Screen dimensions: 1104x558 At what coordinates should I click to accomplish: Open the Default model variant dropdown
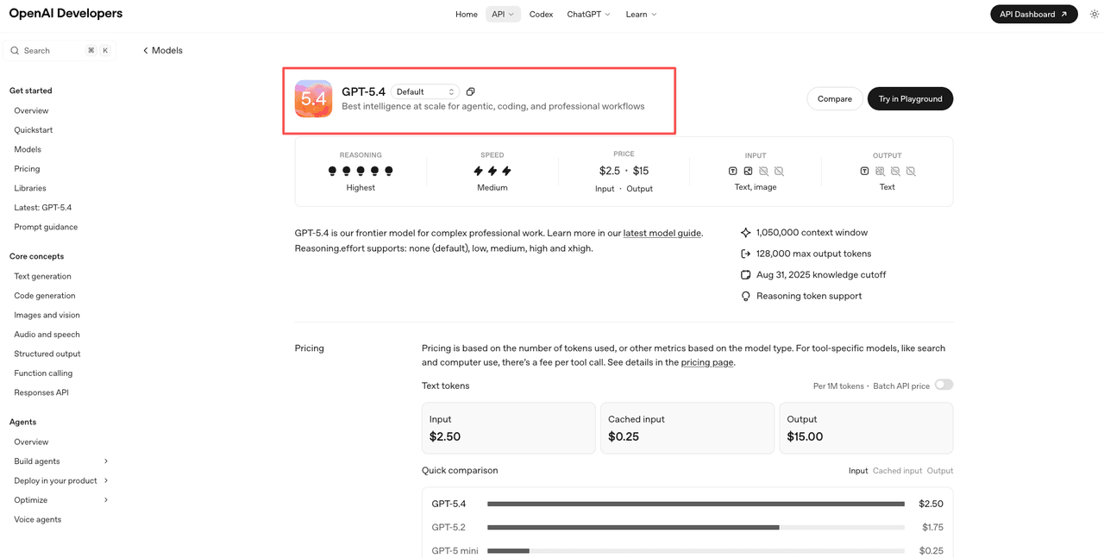(424, 91)
